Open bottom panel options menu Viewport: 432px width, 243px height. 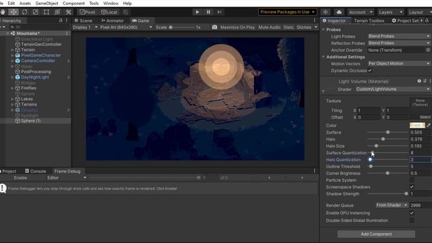coord(315,171)
